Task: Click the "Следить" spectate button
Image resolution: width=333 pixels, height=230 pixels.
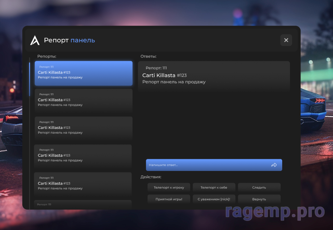Action: point(259,187)
